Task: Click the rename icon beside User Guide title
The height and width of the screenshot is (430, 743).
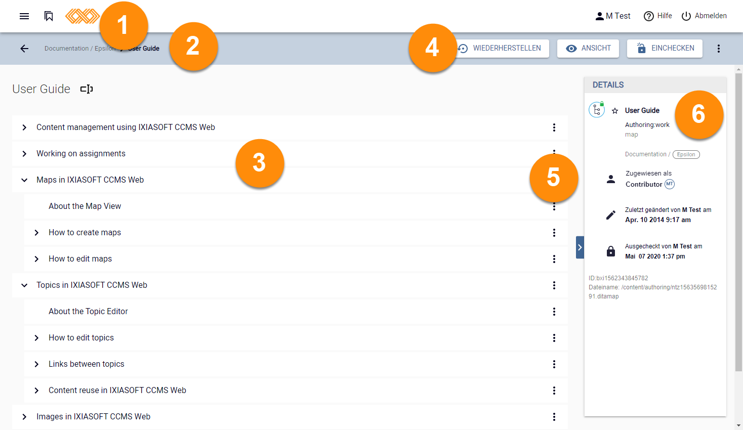Action: click(x=87, y=89)
